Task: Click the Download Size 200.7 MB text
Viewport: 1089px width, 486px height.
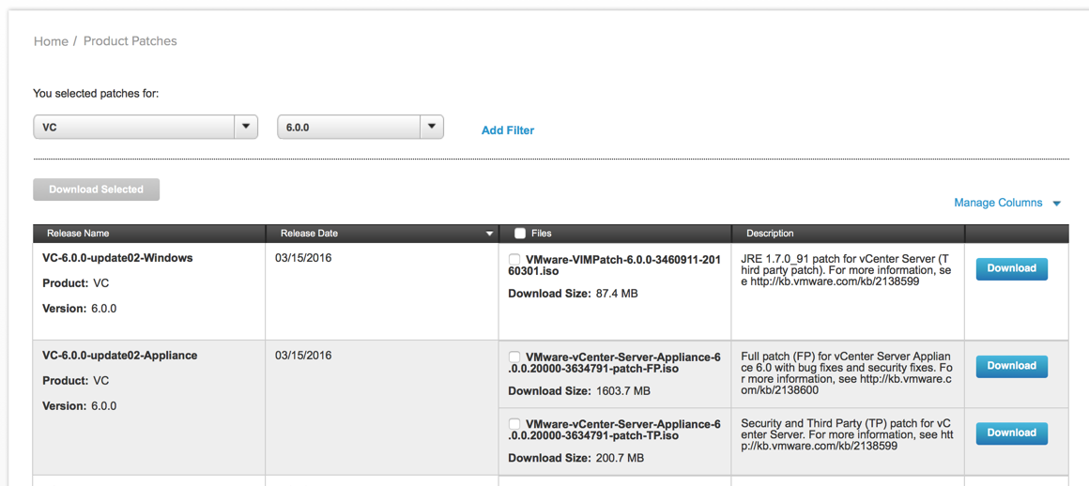Action: (x=575, y=458)
